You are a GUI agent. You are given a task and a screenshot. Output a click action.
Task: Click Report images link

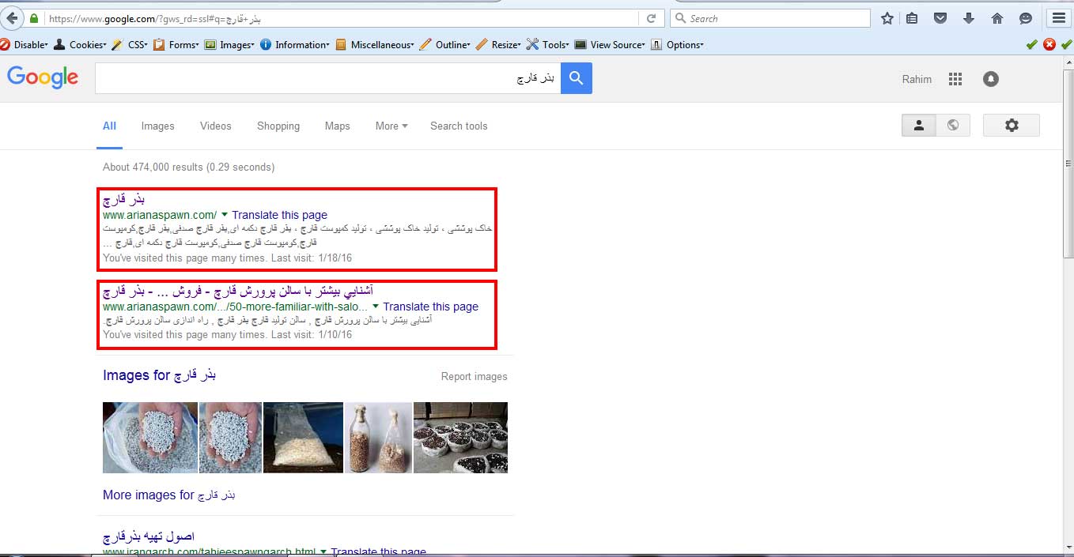tap(475, 377)
